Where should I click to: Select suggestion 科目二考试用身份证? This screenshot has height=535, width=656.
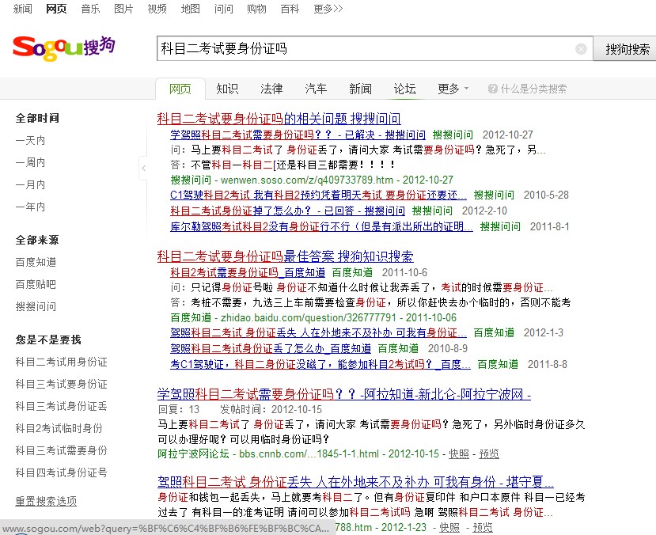point(61,362)
